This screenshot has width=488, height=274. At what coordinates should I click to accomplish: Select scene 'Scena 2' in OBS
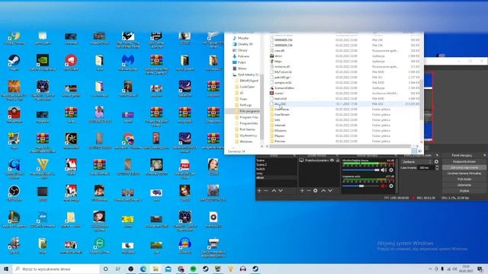pyautogui.click(x=276, y=164)
